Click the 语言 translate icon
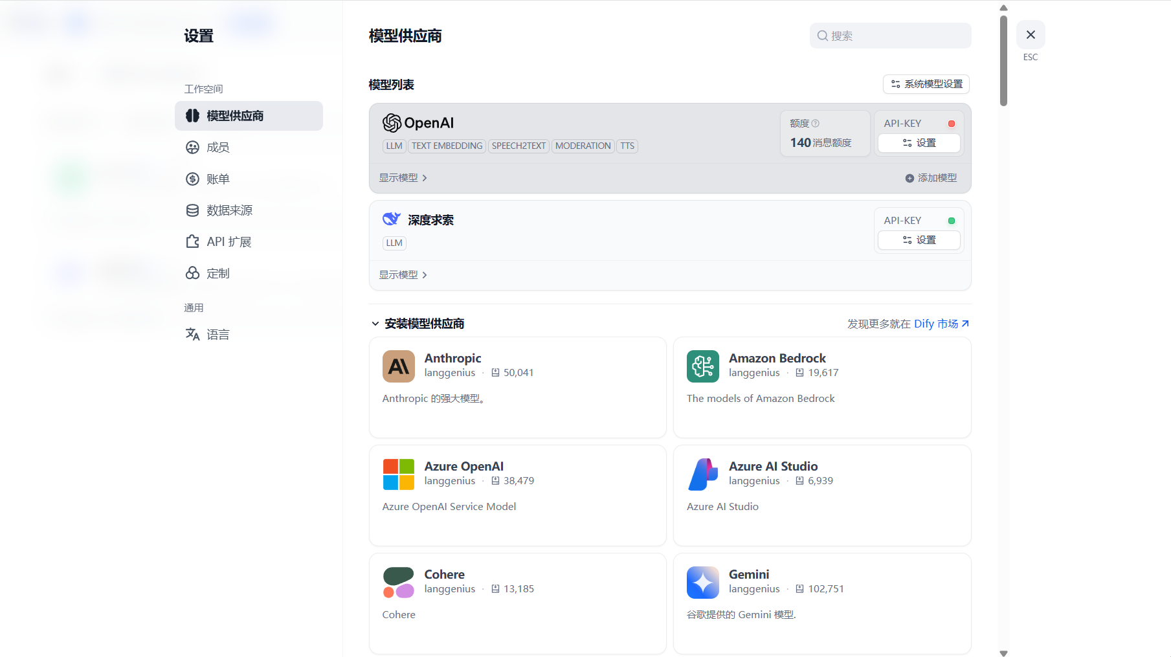Image resolution: width=1171 pixels, height=657 pixels. [x=192, y=335]
